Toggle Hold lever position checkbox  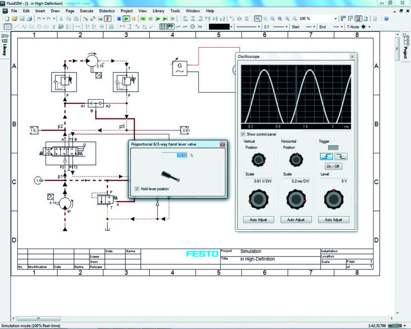pyautogui.click(x=137, y=189)
